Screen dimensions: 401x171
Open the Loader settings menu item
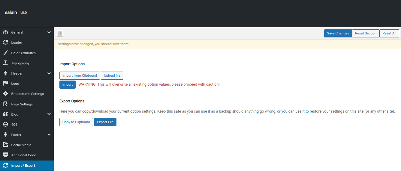coord(27,43)
